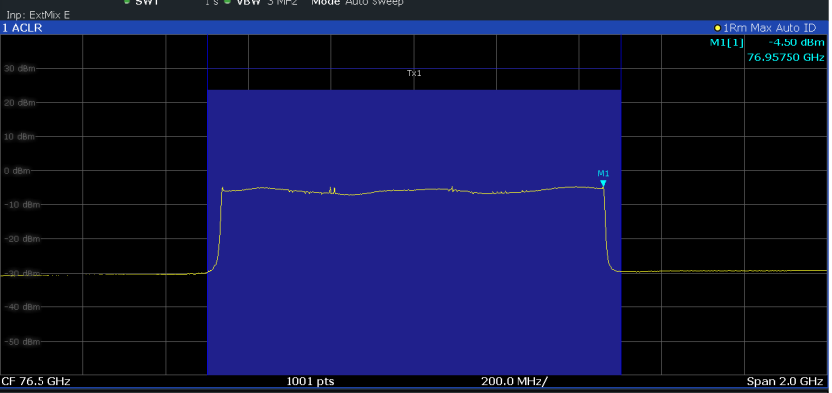
Task: Click the 200.0 MHz/ division label
Action: [x=515, y=381]
